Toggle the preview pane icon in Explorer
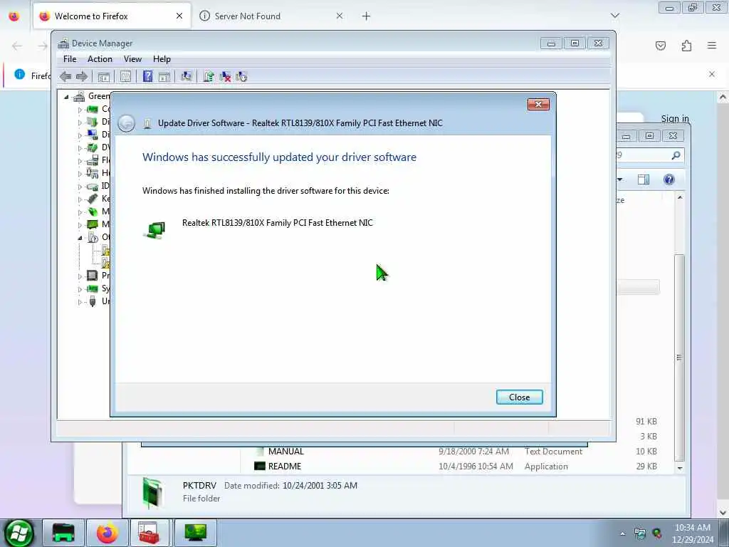This screenshot has width=729, height=547. [x=644, y=179]
